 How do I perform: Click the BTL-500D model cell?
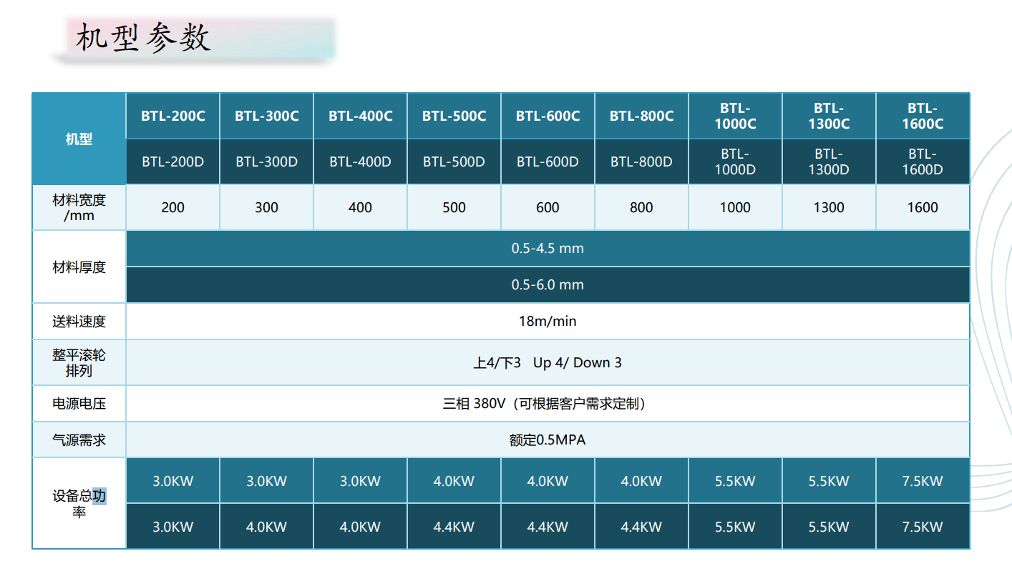[x=454, y=162]
